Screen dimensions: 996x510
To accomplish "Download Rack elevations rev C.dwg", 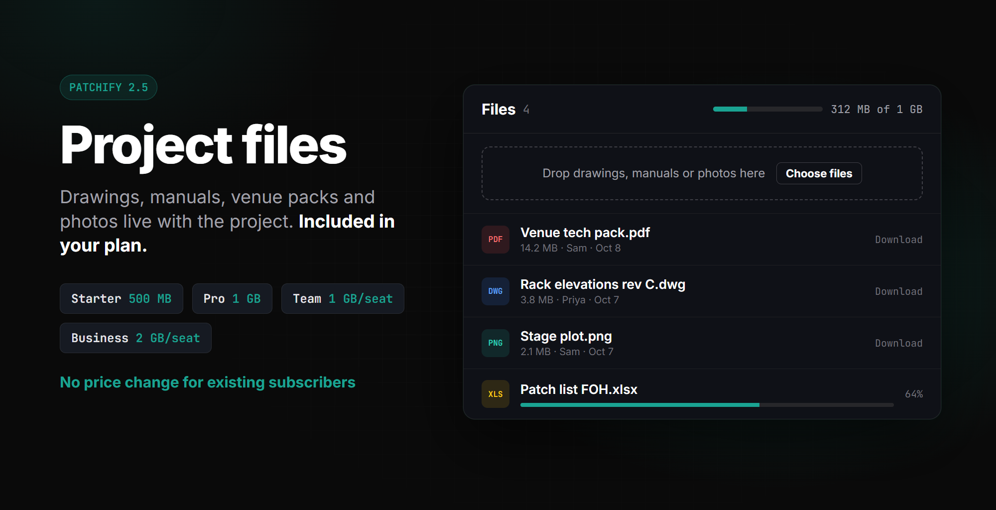I will [899, 291].
